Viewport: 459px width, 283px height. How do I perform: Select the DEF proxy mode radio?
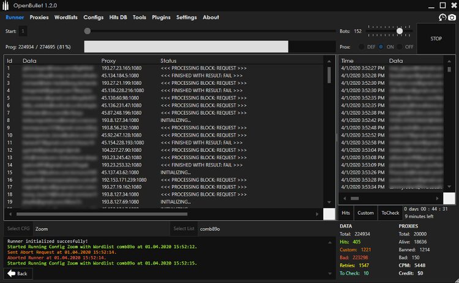362,46
